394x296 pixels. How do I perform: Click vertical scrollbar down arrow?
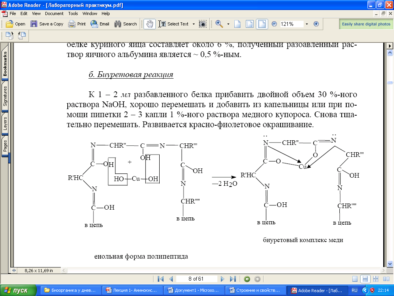(x=390, y=264)
